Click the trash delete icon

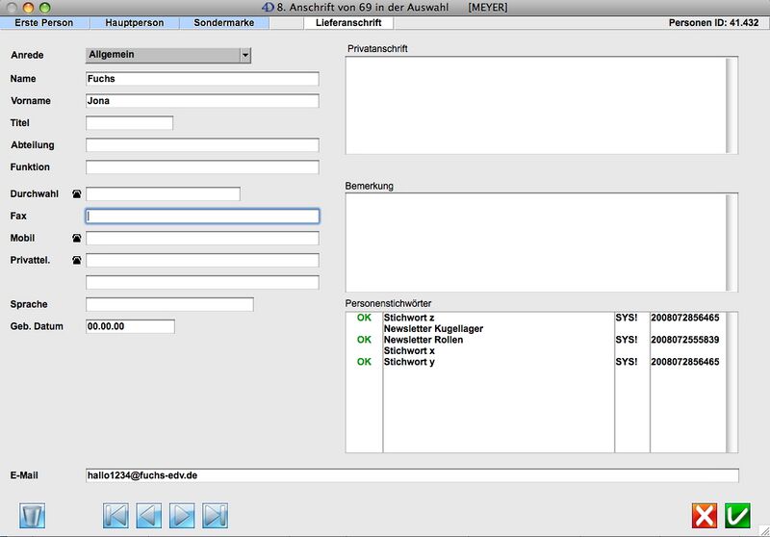tap(33, 515)
